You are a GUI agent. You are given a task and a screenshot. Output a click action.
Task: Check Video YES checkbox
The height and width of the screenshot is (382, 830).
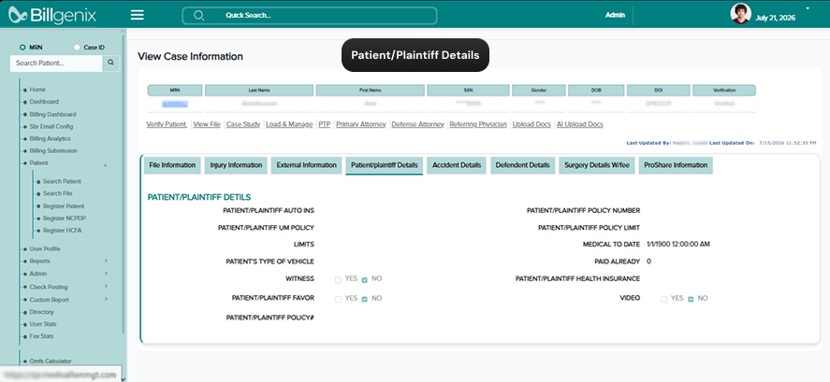[x=663, y=299]
